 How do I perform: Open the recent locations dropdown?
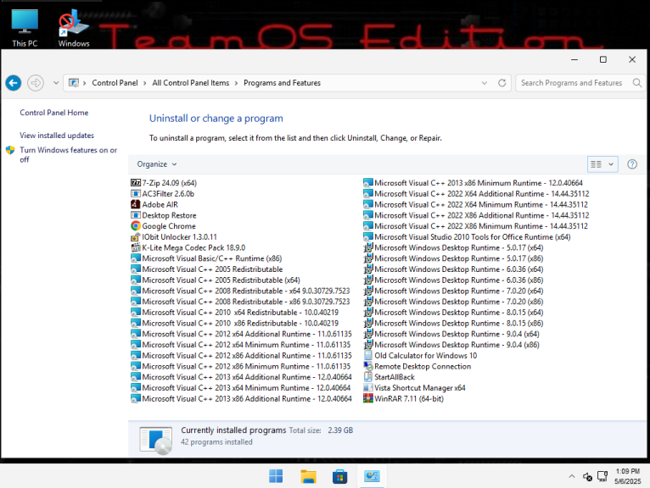56,83
